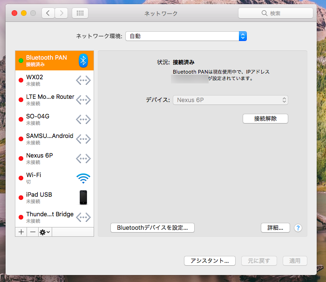This screenshot has height=282, width=326.
Task: Click the iPad USB device icon
Action: [83, 198]
